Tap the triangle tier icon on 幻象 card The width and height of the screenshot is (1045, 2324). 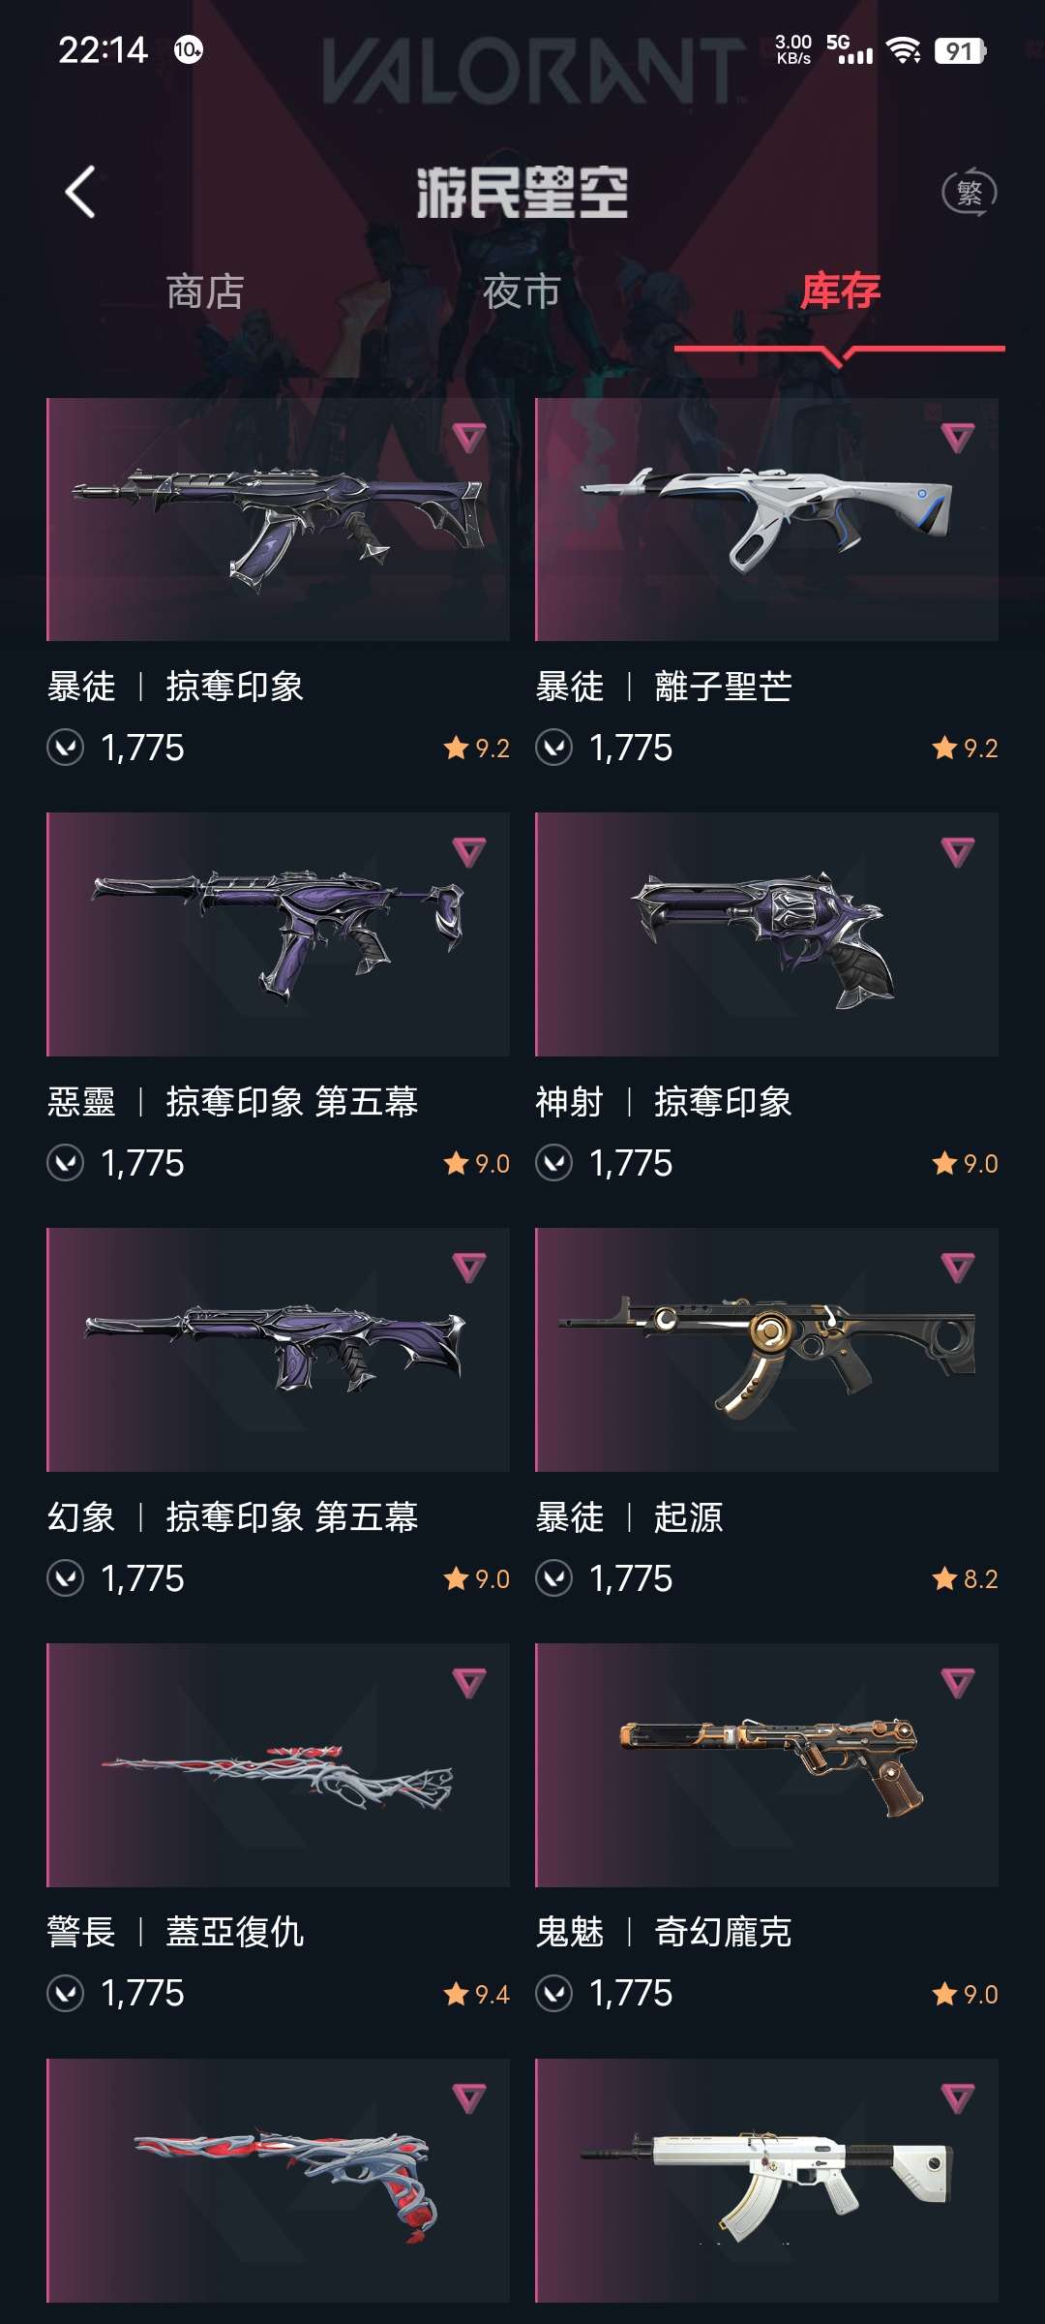[469, 1268]
